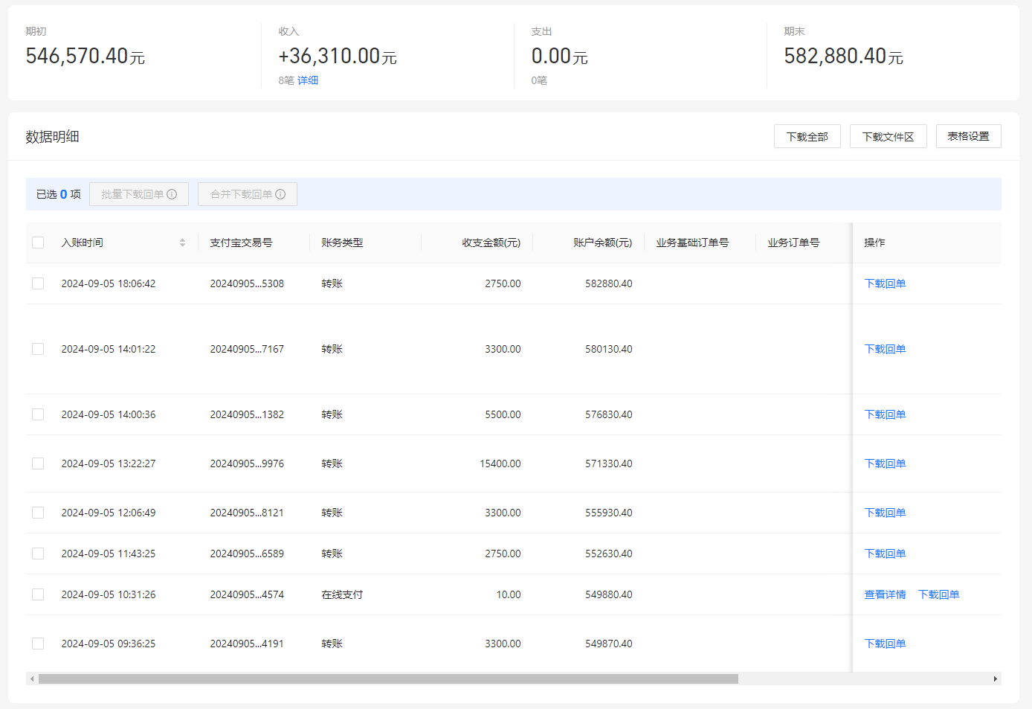1032x709 pixels.
Task: Check the row dated 2024-09-05 10:31:26
Action: 38,594
